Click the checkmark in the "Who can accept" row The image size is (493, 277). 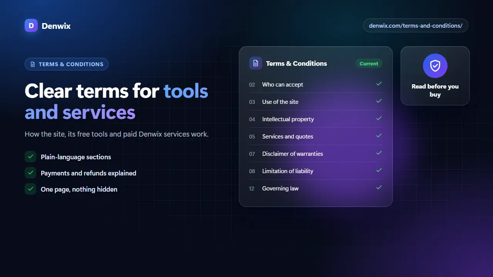(379, 83)
